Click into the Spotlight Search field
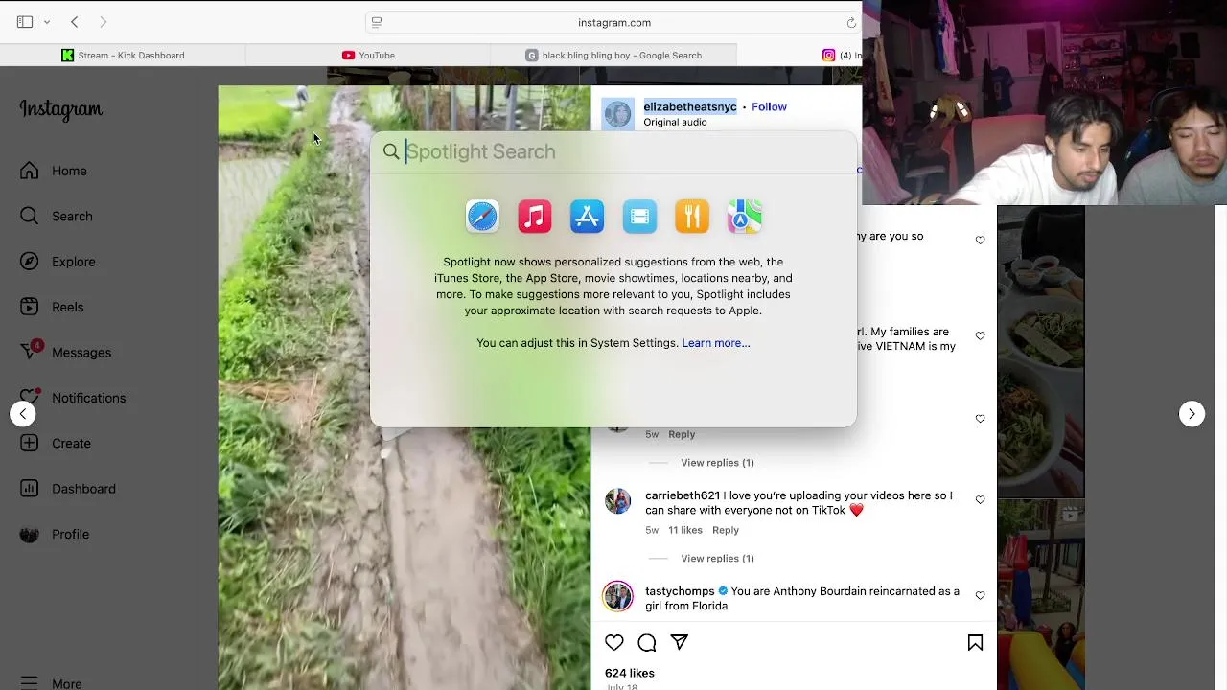 pyautogui.click(x=613, y=151)
